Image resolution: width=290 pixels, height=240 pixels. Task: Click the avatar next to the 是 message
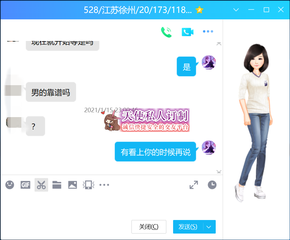click(208, 62)
